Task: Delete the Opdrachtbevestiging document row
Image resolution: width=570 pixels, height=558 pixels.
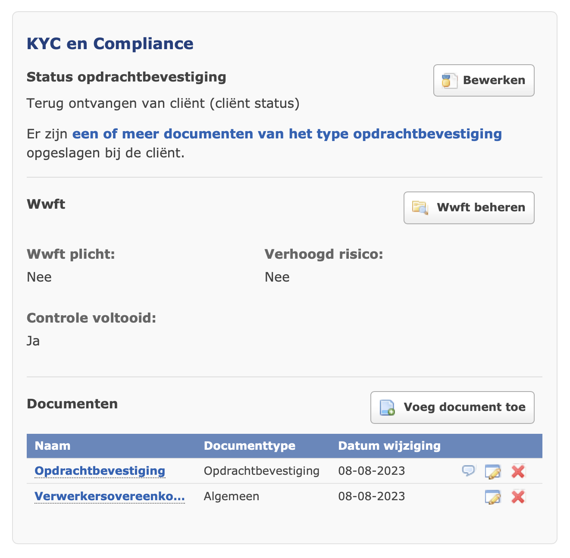Action: point(518,471)
